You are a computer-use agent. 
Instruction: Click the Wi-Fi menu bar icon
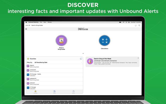click(123, 22)
